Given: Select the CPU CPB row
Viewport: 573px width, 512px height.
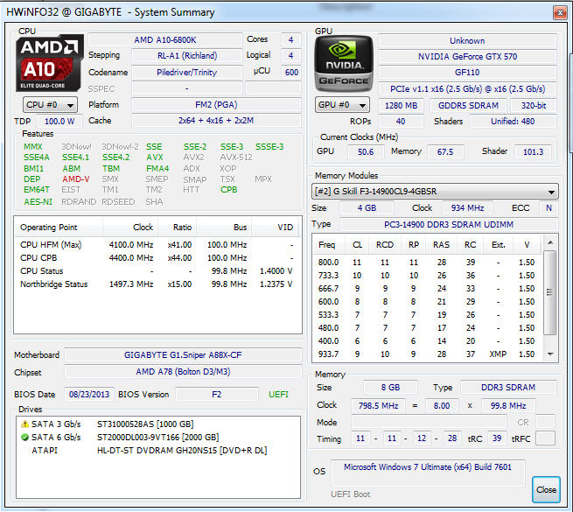Looking at the screenshot, I should point(157,258).
